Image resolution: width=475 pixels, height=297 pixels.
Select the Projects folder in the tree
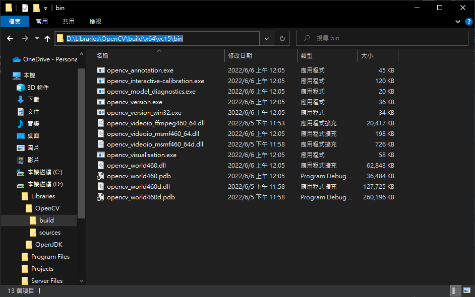click(x=37, y=269)
